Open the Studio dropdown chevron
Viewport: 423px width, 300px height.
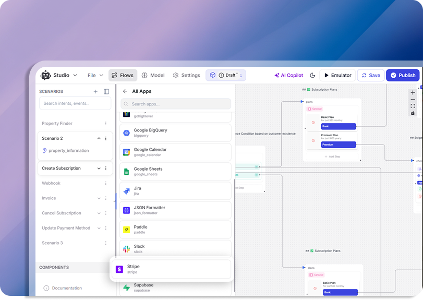tap(75, 75)
